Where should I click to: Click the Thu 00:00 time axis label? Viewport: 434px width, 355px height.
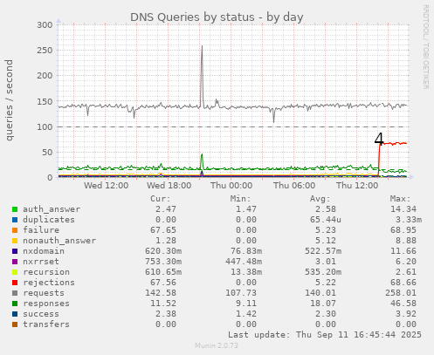(x=231, y=186)
